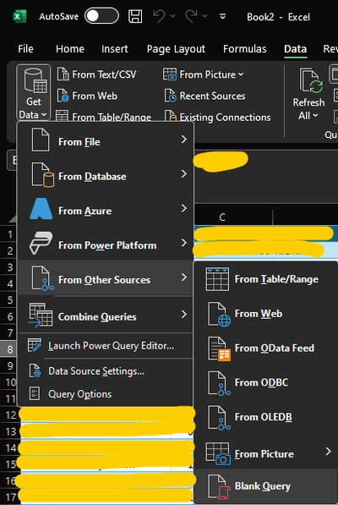Image resolution: width=338 pixels, height=505 pixels.
Task: Open the Undo history dropdown arrow
Action: pyautogui.click(x=172, y=16)
